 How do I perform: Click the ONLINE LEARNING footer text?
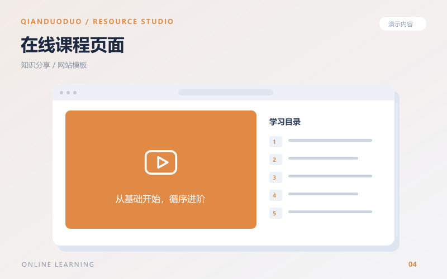[58, 264]
